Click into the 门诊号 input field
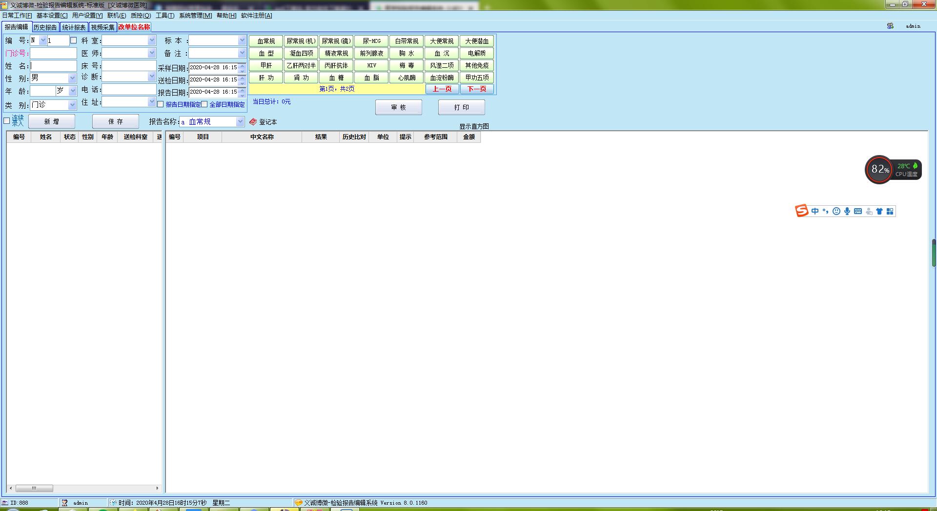 click(53, 53)
